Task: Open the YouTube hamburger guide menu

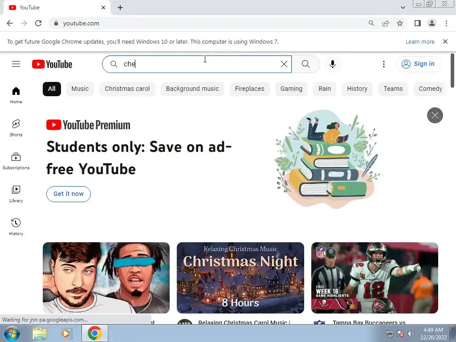Action: click(16, 64)
